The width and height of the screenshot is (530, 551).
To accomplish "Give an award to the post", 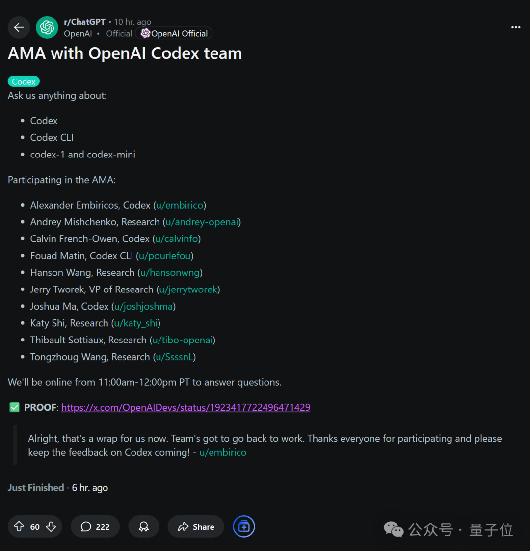I will click(x=143, y=526).
